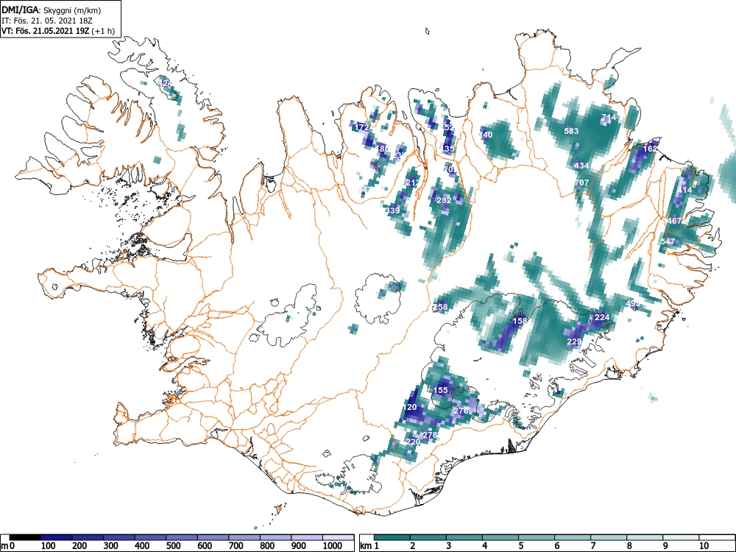The height and width of the screenshot is (552, 736).
Task: Select the '229' visibility value
Action: (575, 342)
